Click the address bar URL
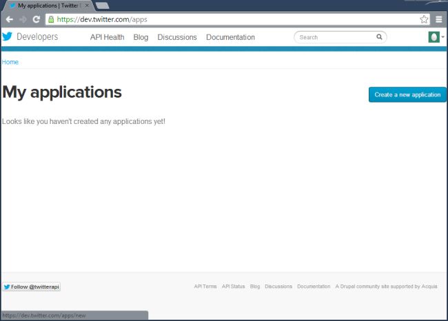This screenshot has height=321, width=448. (102, 19)
